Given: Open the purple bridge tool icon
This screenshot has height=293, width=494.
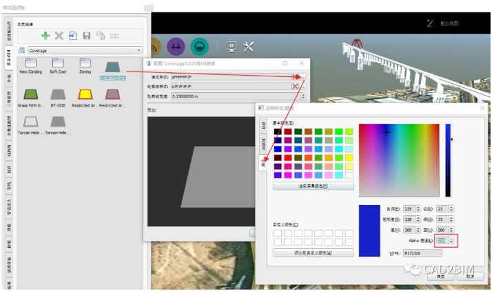Looking at the screenshot, I should point(176,46).
